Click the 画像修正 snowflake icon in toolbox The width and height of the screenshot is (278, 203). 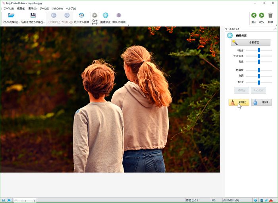(230, 35)
